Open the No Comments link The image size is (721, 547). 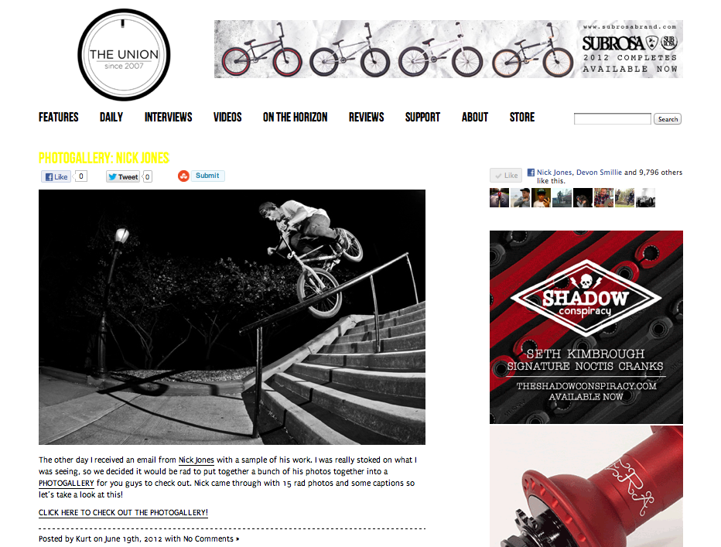click(208, 538)
